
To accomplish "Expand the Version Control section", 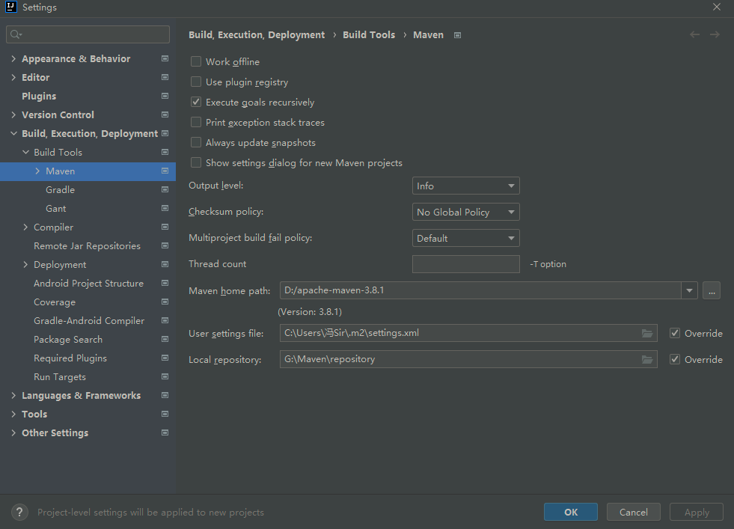I will tap(13, 114).
